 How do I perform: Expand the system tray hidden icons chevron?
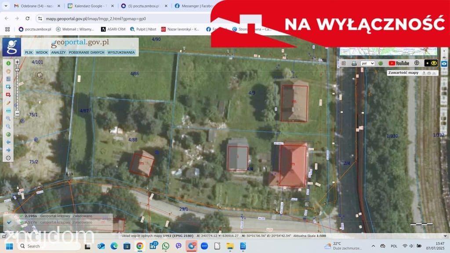373,246
